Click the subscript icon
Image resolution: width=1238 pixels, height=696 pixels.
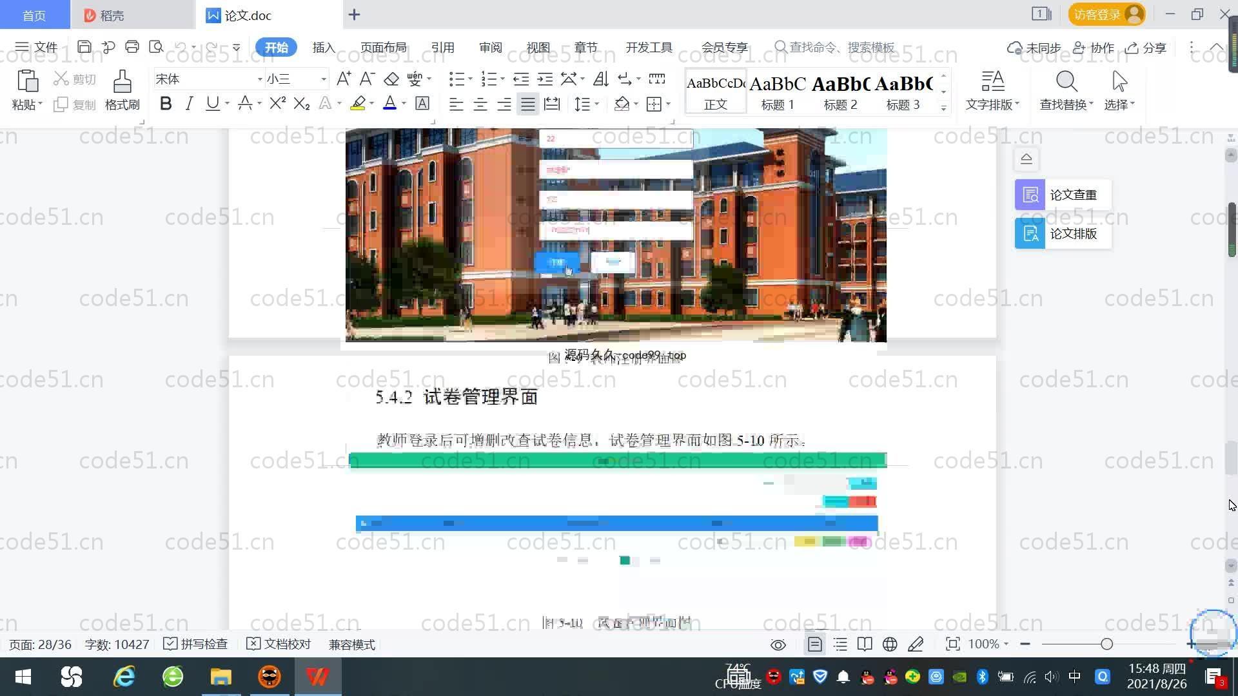pyautogui.click(x=301, y=104)
